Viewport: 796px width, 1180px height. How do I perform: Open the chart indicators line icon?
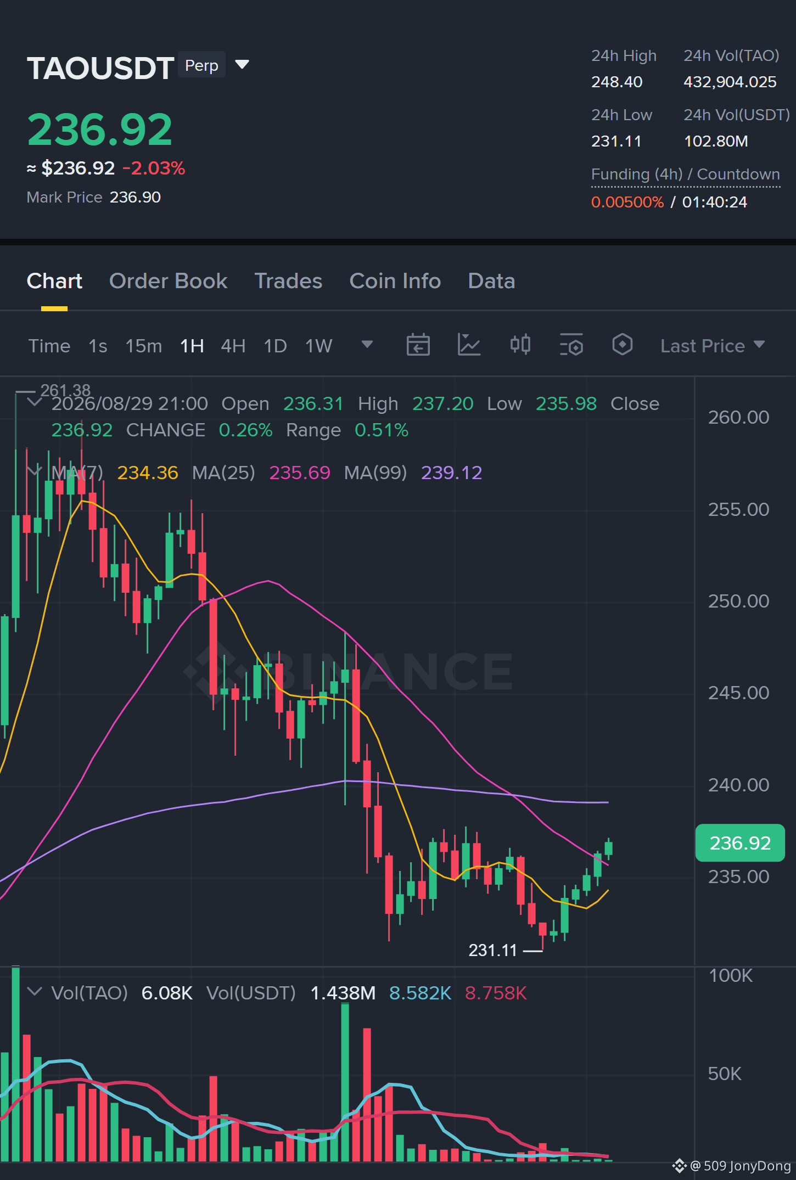click(469, 345)
